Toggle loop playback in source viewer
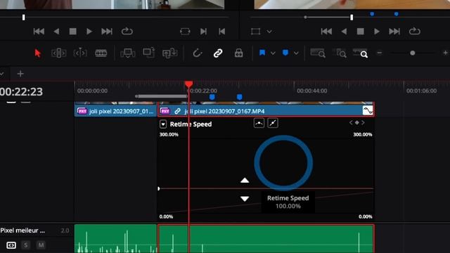 click(x=127, y=31)
